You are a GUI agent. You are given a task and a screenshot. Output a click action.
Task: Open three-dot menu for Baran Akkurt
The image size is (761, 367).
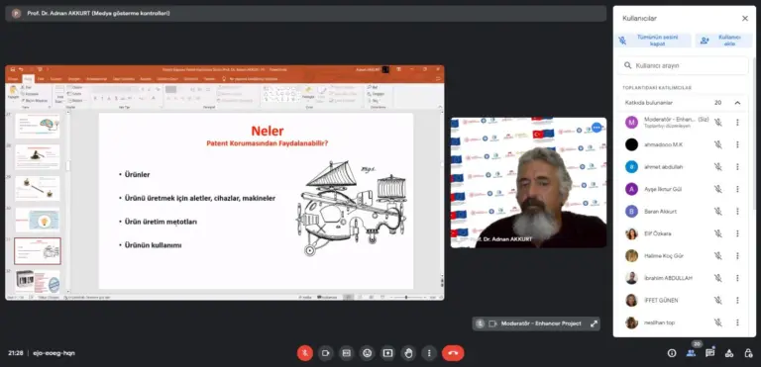point(737,212)
